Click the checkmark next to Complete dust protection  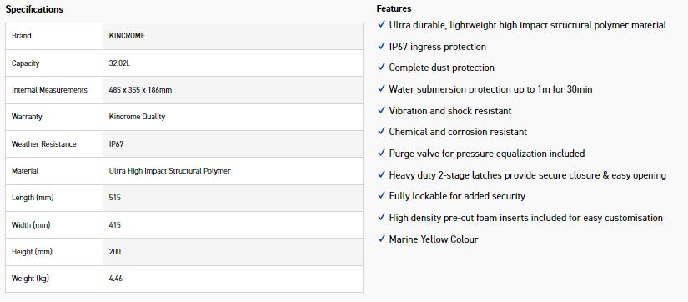click(x=381, y=67)
